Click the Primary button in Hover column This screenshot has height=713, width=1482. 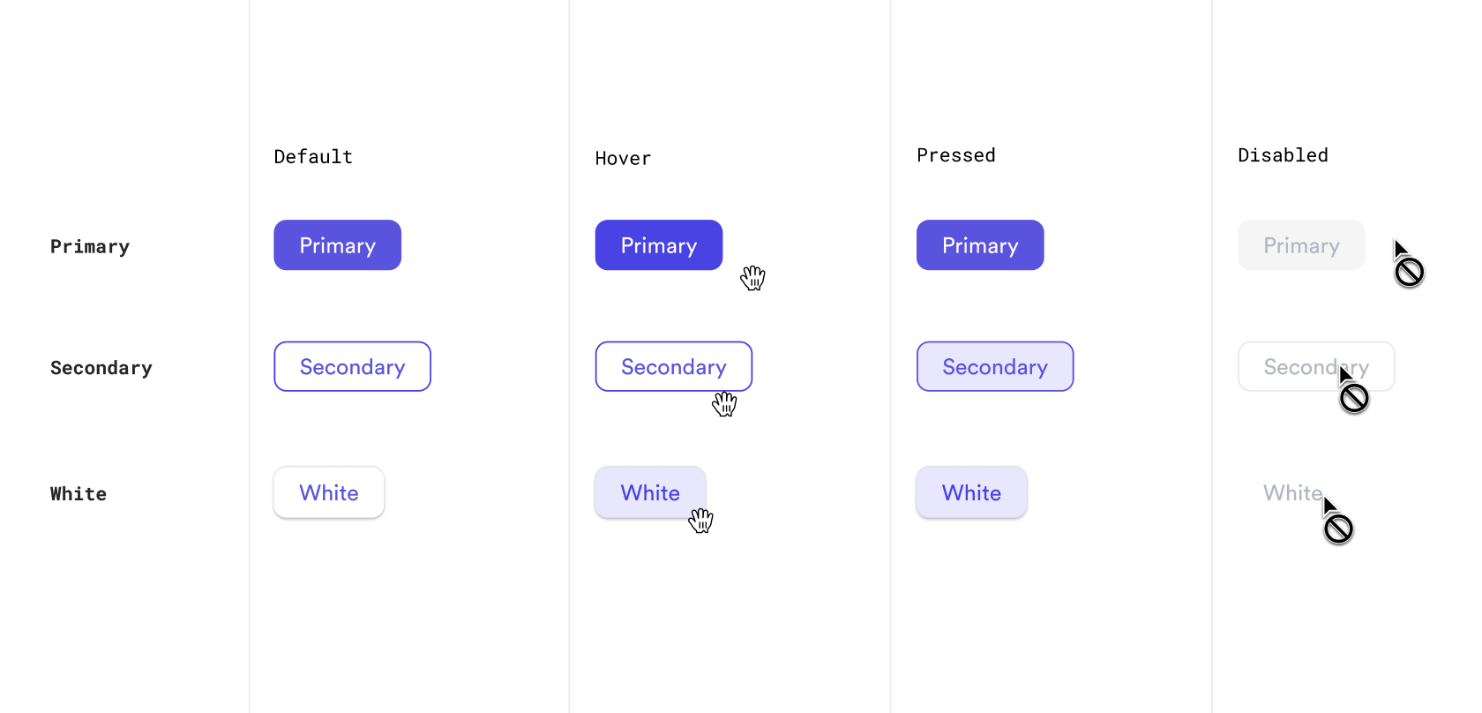coord(658,245)
